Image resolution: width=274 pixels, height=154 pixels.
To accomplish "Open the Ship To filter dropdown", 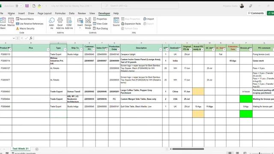I will click(81, 50).
